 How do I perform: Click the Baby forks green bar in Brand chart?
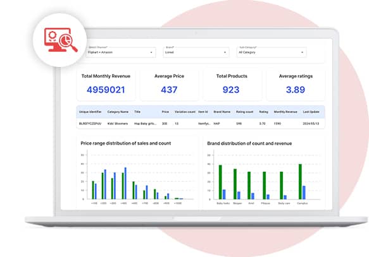tap(220, 182)
